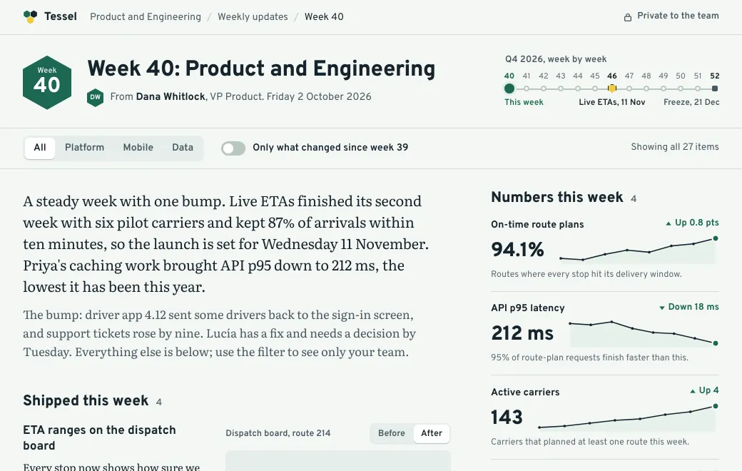The image size is (742, 471).
Task: Click the Showing all 27 items text
Action: (675, 147)
